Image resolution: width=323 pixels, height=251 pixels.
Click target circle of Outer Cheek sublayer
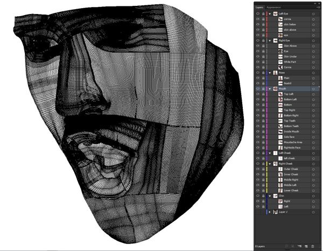coord(313,169)
